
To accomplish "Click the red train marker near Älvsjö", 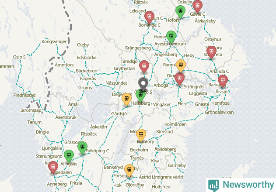I will pos(223,81).
